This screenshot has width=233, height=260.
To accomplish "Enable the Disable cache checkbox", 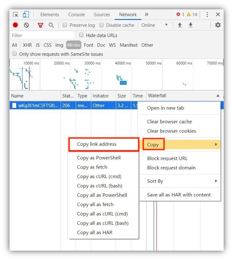I will coord(101,25).
